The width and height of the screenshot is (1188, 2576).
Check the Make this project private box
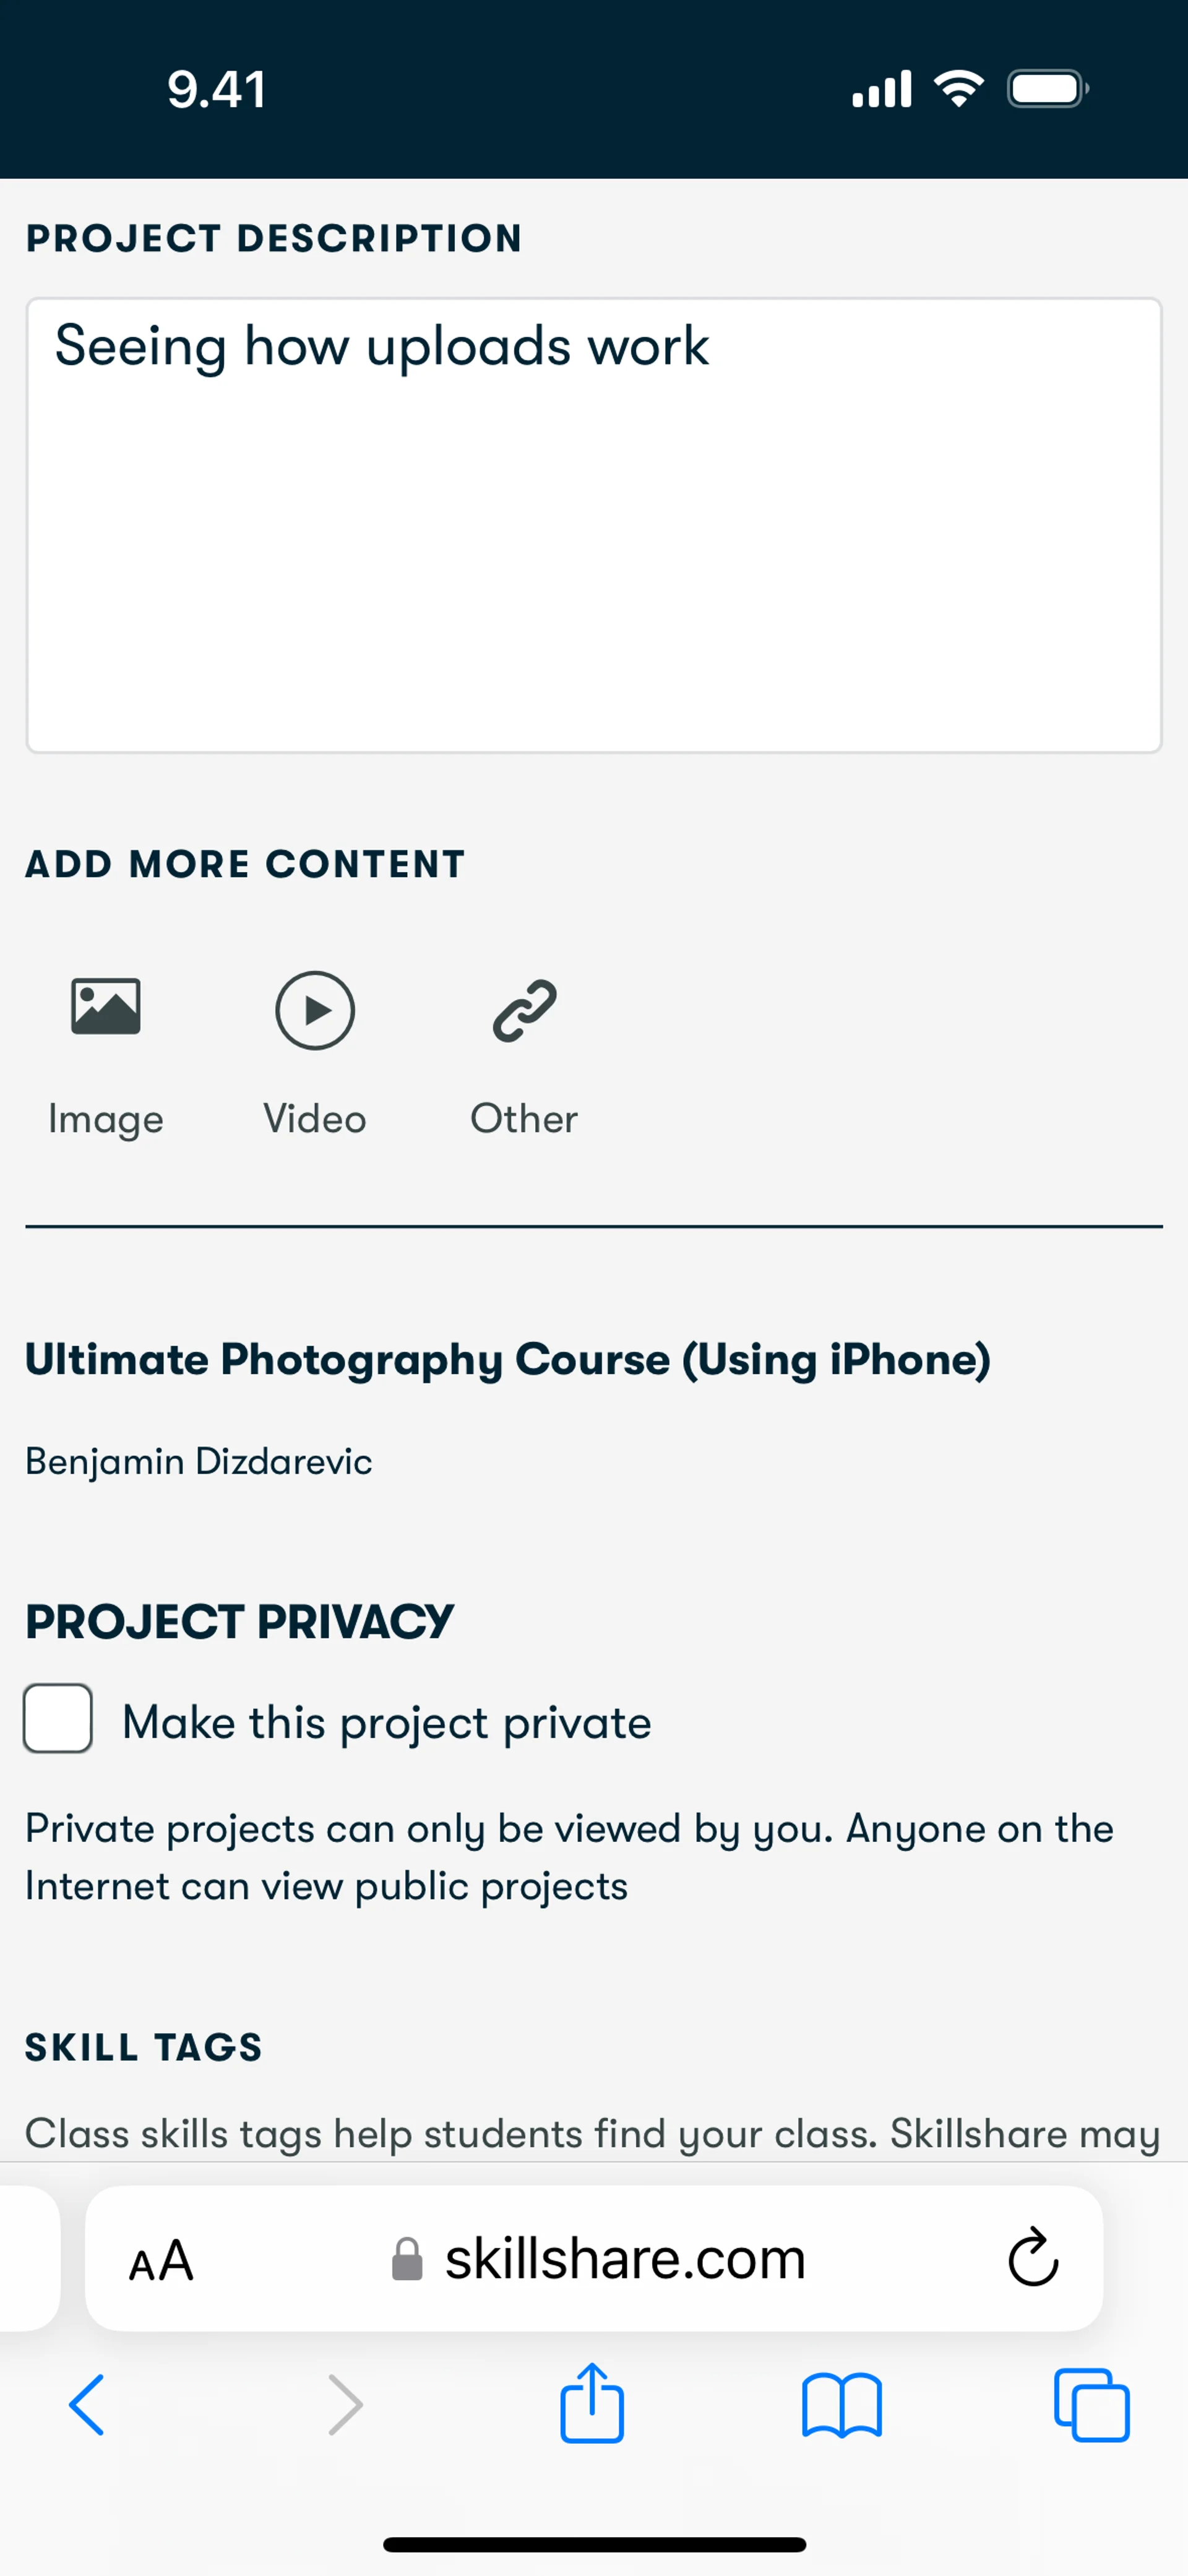(58, 1719)
